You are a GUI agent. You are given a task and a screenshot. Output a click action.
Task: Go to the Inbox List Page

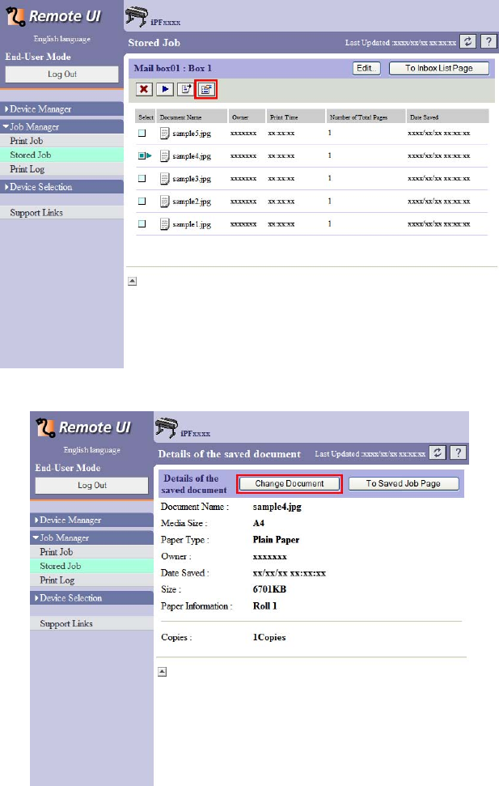click(439, 68)
